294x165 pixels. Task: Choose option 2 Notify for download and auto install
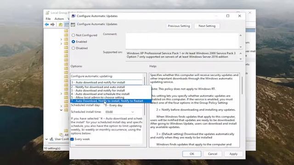pyautogui.click(x=111, y=87)
